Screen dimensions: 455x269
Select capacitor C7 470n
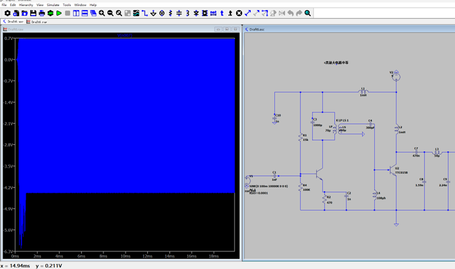pyautogui.click(x=416, y=152)
